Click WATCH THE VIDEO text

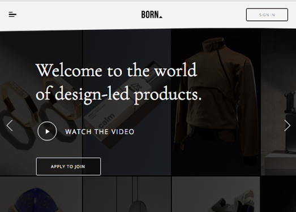[x=100, y=132]
